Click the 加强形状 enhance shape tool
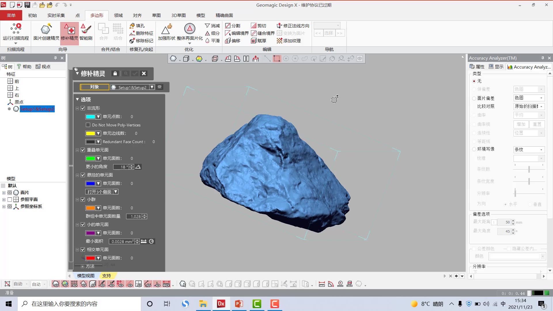 point(166,29)
